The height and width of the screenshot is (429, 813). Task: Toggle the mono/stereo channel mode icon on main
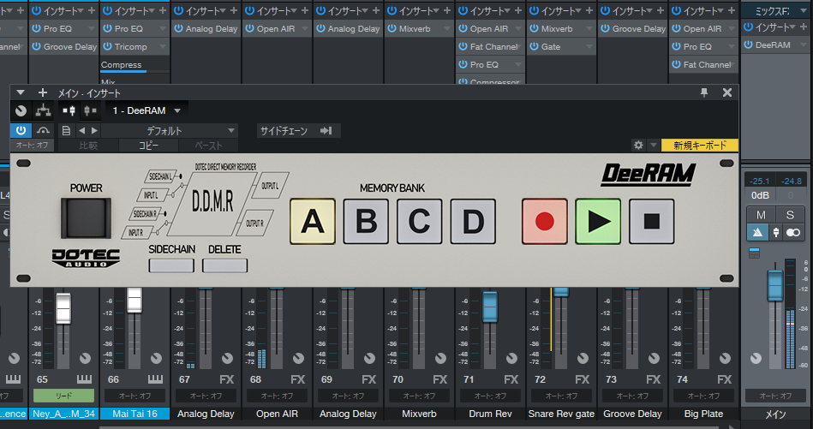coord(793,232)
